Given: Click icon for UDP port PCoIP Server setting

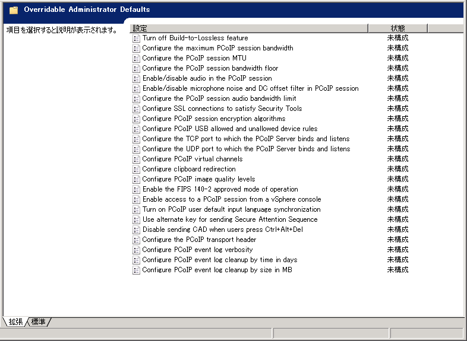Looking at the screenshot, I should click(x=136, y=149).
